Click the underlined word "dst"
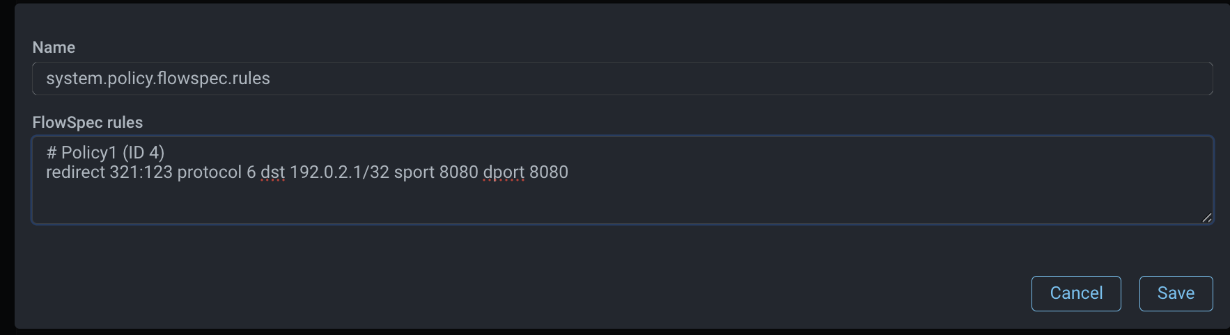Viewport: 1230px width, 335px height. click(x=272, y=172)
